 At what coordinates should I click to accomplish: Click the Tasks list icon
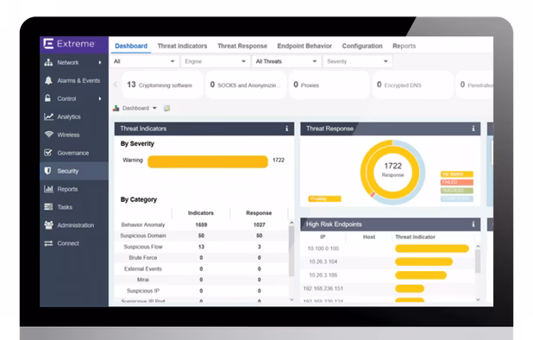[x=48, y=207]
